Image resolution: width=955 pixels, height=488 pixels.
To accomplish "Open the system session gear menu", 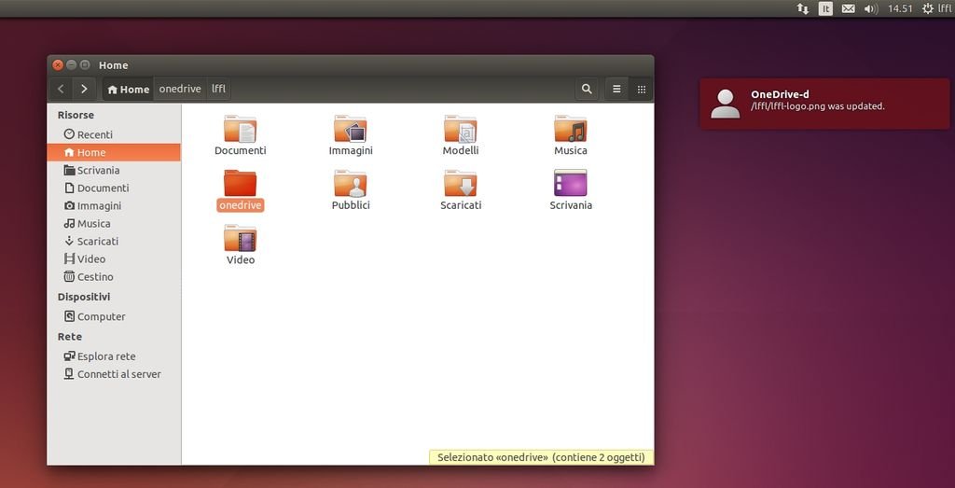I will point(927,8).
